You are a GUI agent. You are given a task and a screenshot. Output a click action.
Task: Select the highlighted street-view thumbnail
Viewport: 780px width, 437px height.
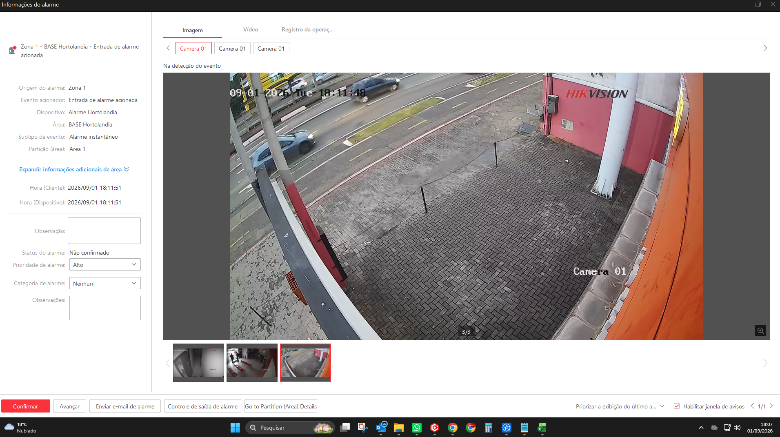(305, 363)
